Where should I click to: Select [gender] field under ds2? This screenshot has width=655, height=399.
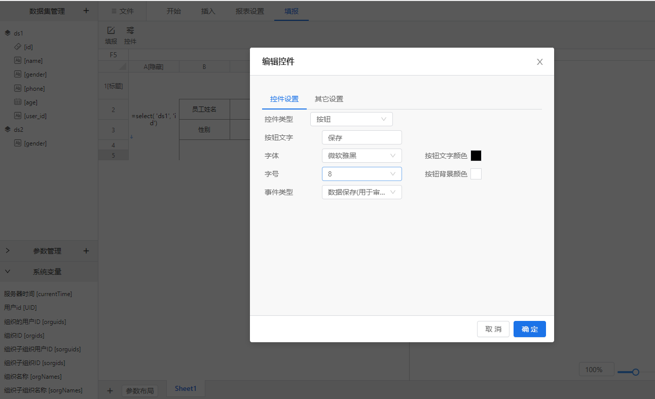point(35,143)
